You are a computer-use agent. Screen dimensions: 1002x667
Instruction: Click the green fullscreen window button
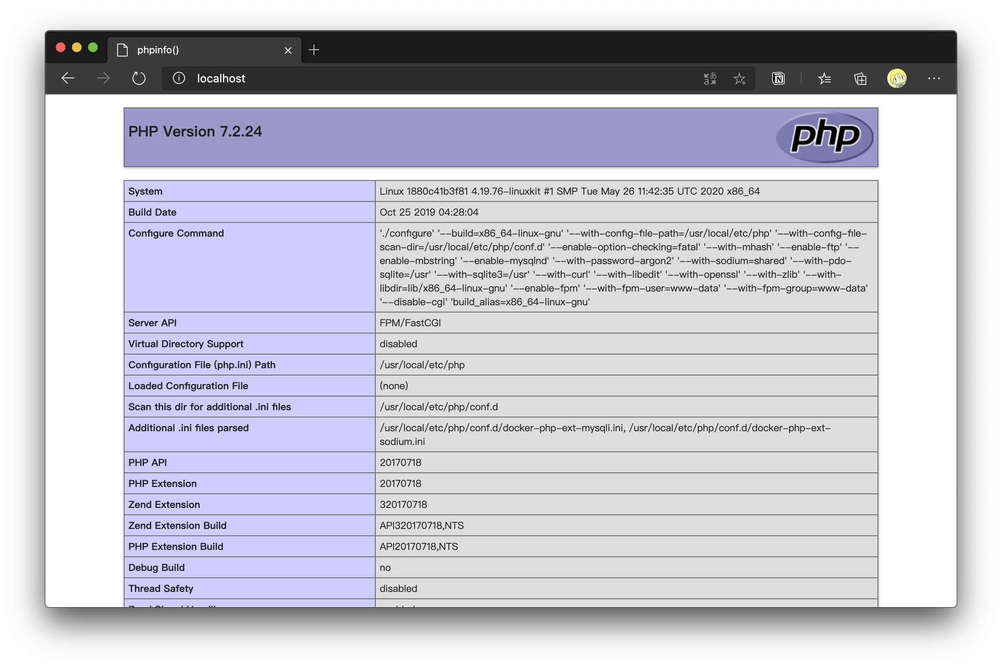[x=93, y=47]
